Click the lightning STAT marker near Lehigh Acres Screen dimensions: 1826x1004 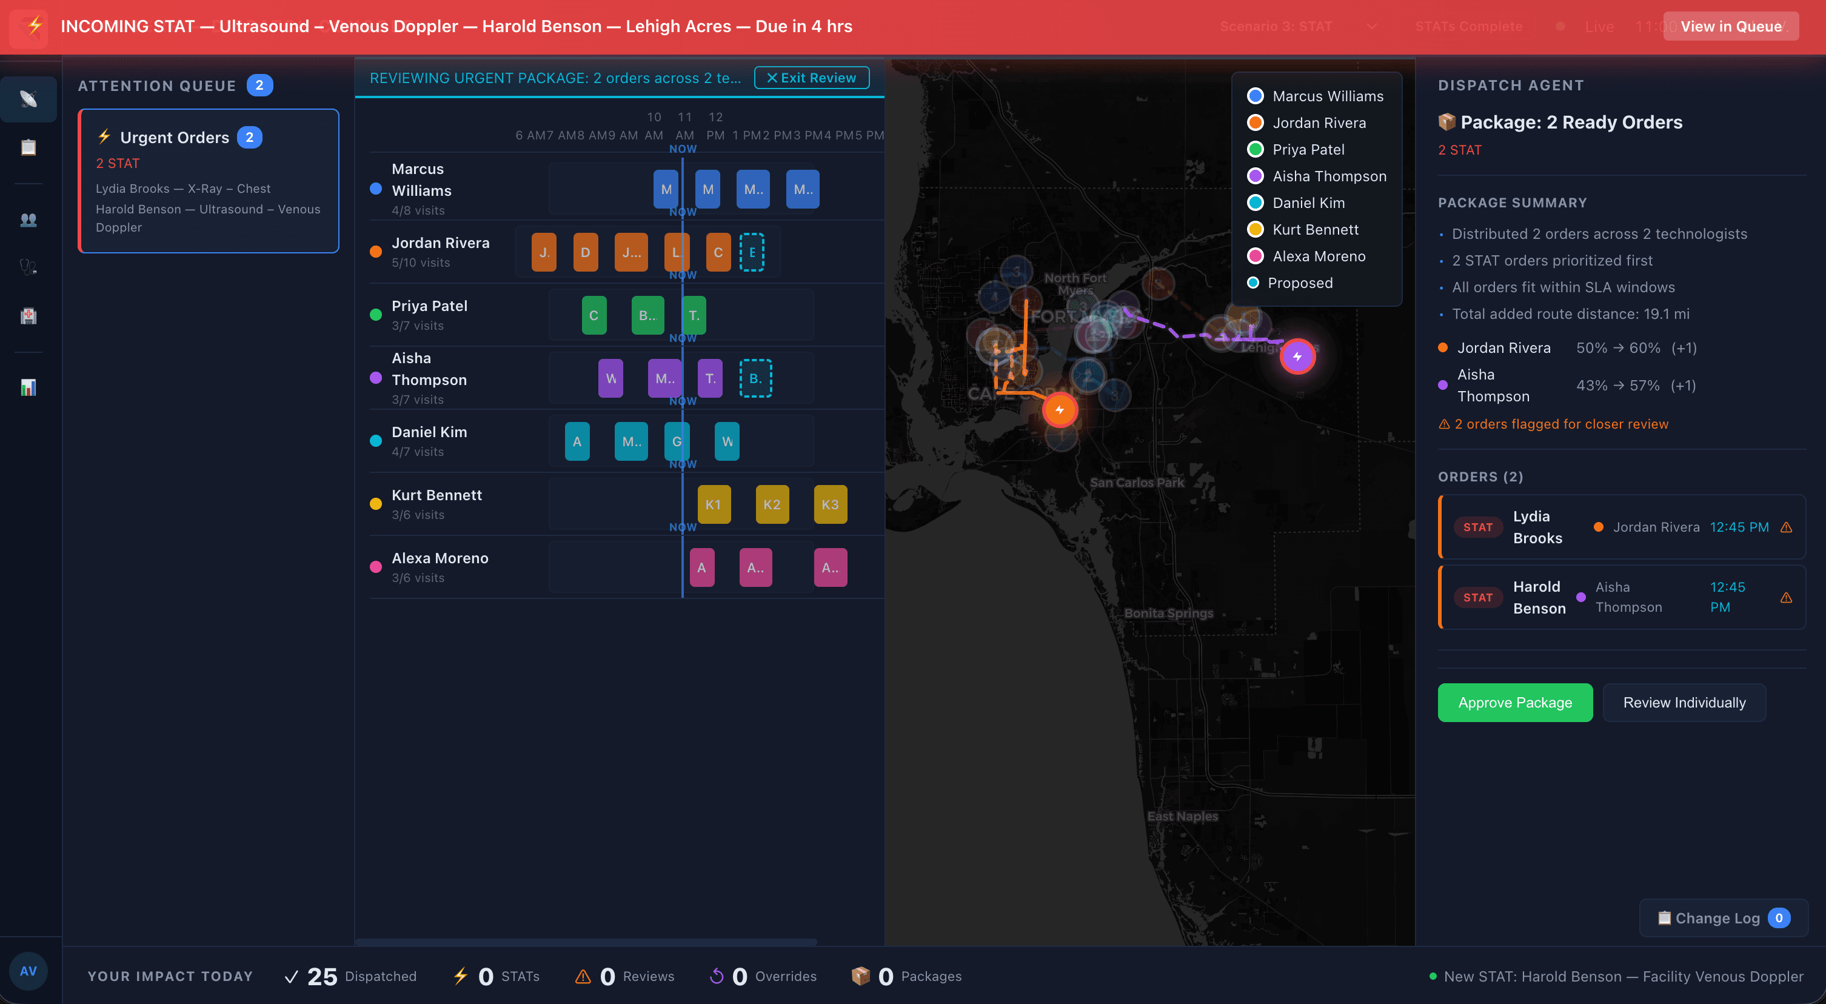[1298, 357]
